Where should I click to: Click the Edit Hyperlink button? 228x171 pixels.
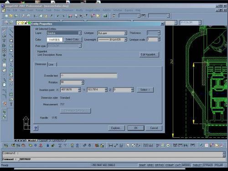coord(149,55)
